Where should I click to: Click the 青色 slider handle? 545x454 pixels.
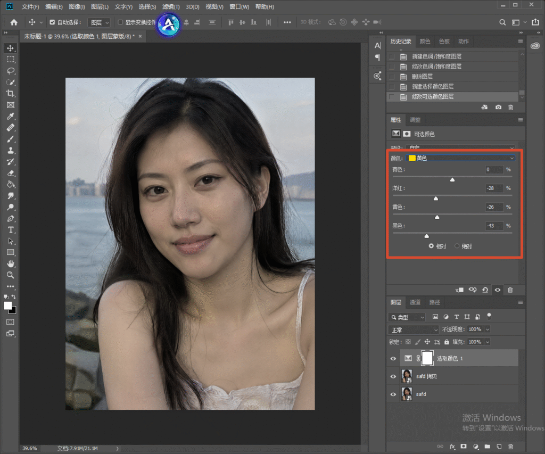tap(452, 180)
